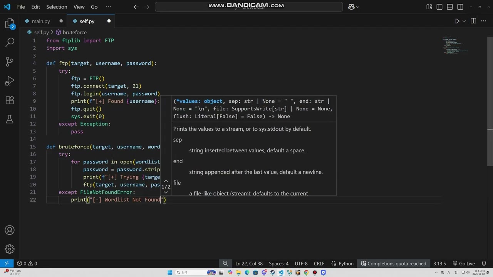
Task: Open Microsoft Edge from the taskbar
Action: coord(247,272)
